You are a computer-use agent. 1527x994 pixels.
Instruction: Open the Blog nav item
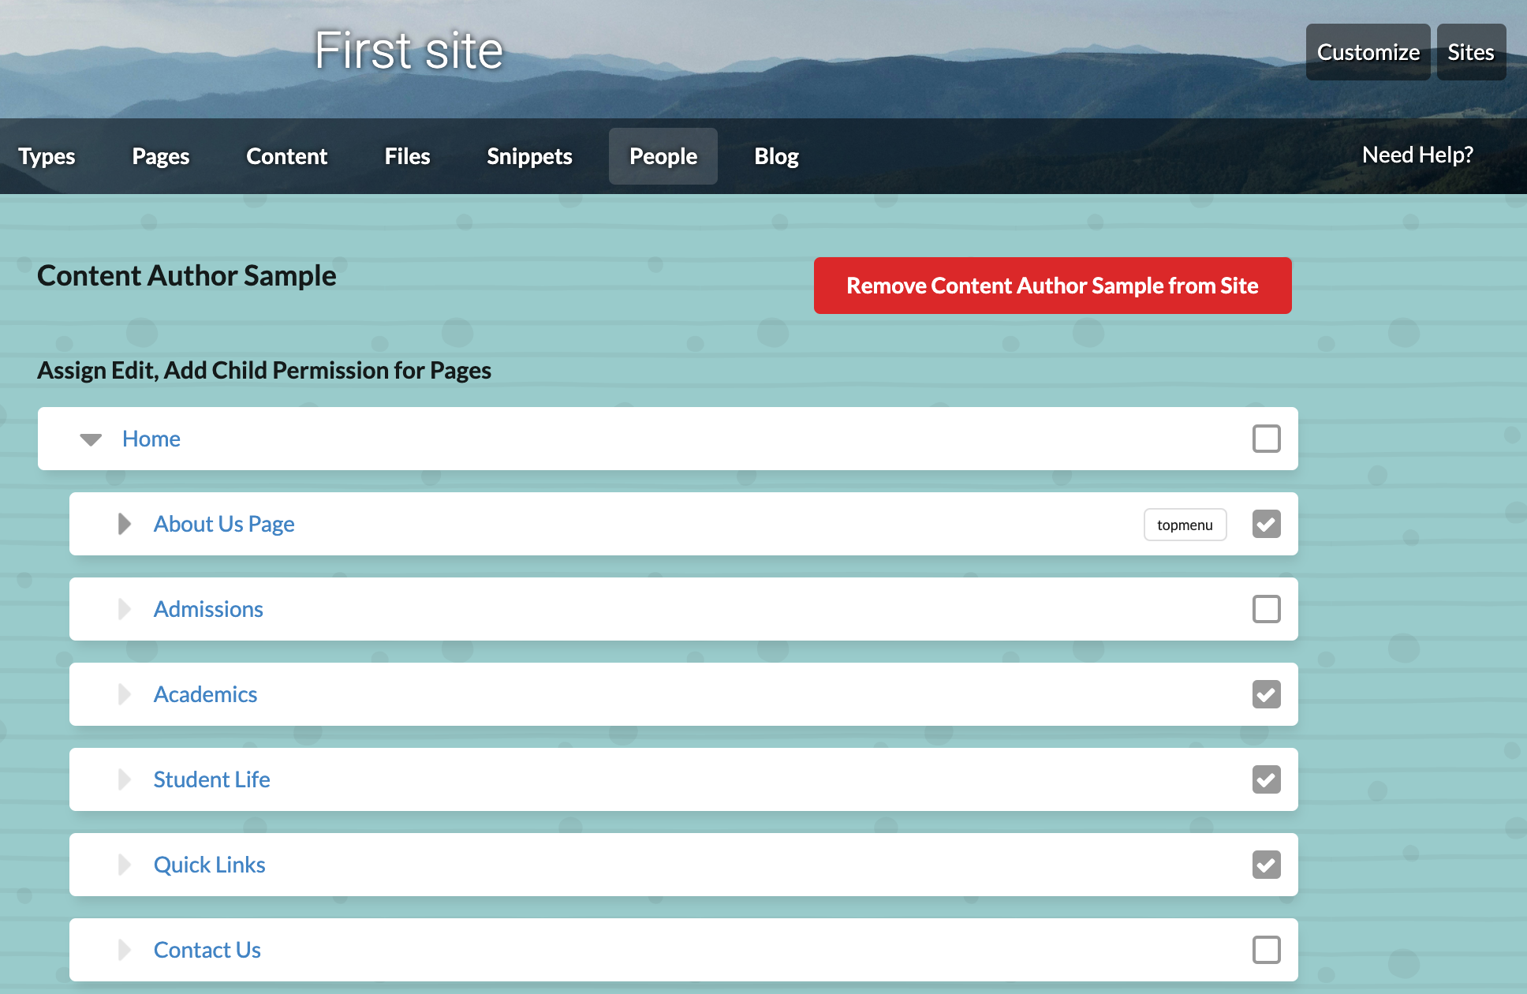776,156
